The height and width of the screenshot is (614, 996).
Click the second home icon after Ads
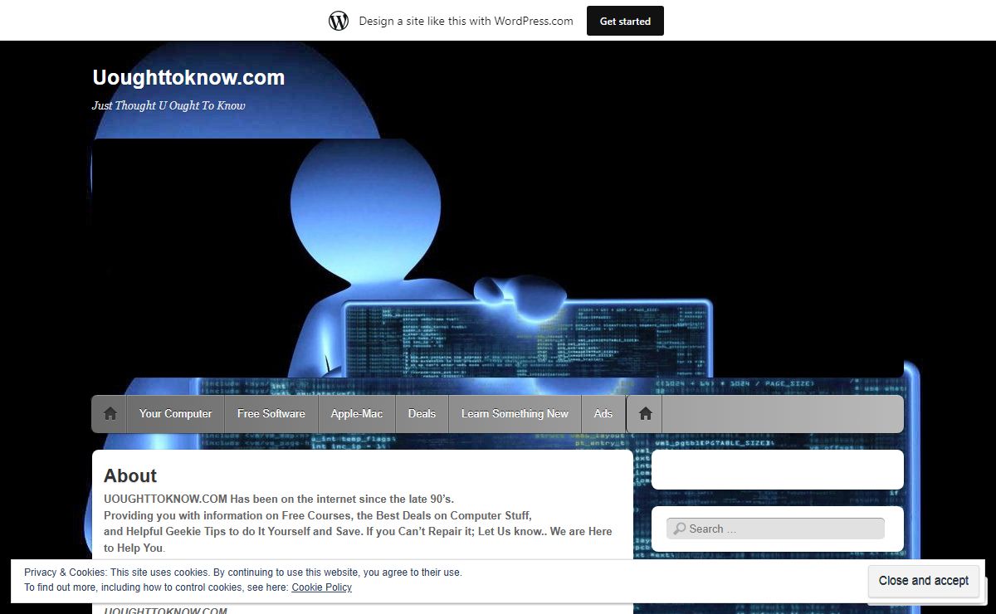point(645,413)
